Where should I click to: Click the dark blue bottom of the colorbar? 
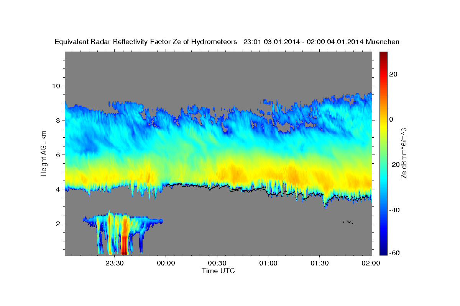[x=383, y=251]
